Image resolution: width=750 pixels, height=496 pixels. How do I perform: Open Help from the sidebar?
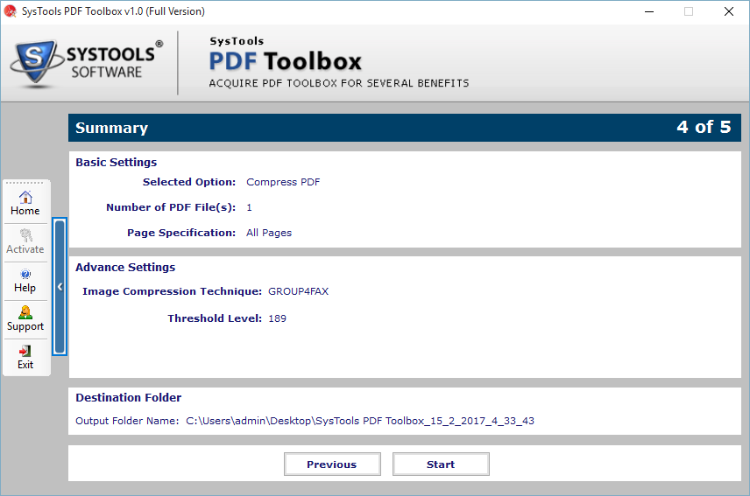25,281
